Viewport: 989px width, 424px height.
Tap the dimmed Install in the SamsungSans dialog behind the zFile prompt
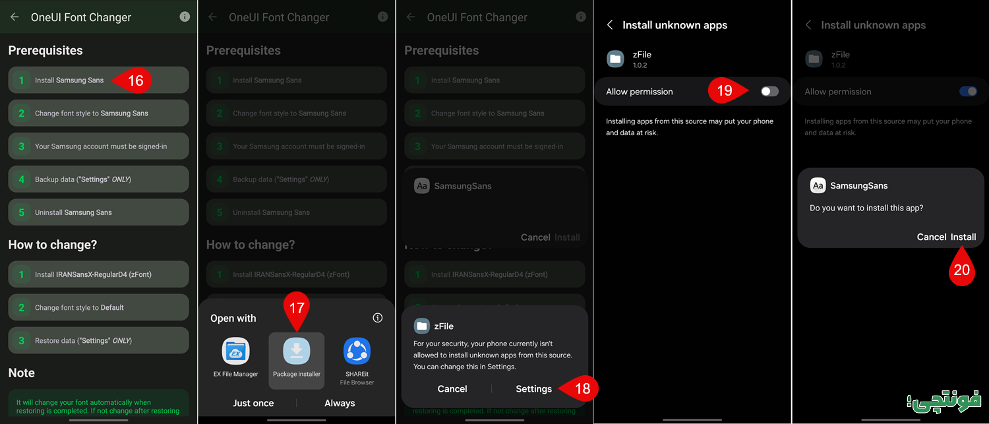(x=567, y=237)
